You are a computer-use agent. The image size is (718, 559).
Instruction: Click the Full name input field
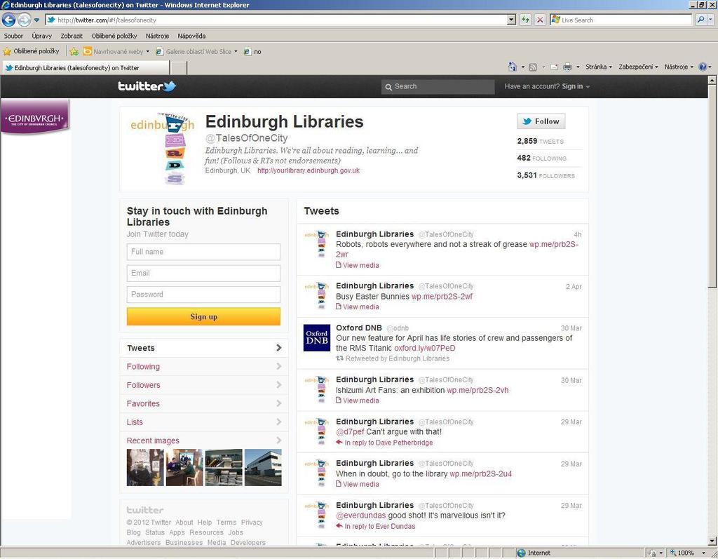pyautogui.click(x=203, y=252)
